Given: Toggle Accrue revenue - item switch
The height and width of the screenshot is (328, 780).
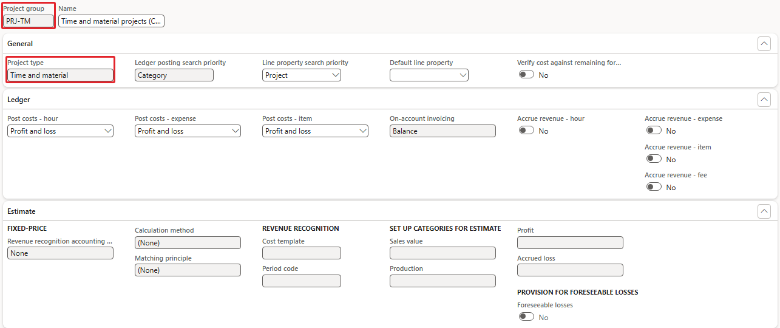Looking at the screenshot, I should tap(654, 159).
